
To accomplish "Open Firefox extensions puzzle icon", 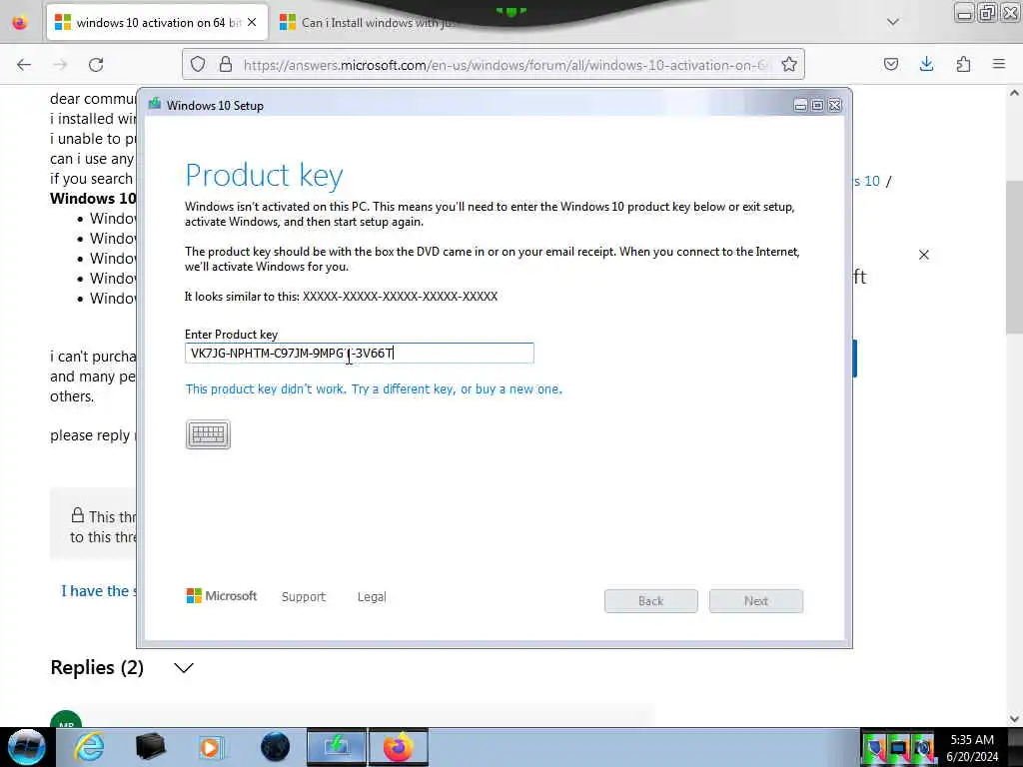I will tap(963, 64).
